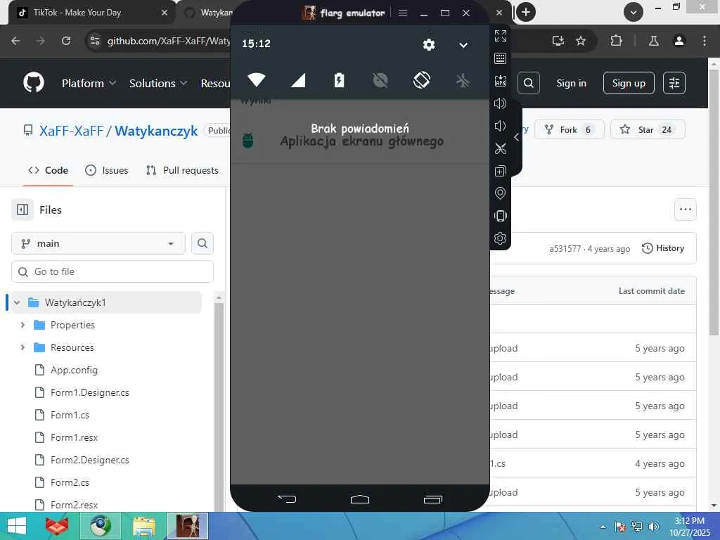Screen dimensions: 720x540
Task: Collapse file tree panel icon
Action: point(22,210)
